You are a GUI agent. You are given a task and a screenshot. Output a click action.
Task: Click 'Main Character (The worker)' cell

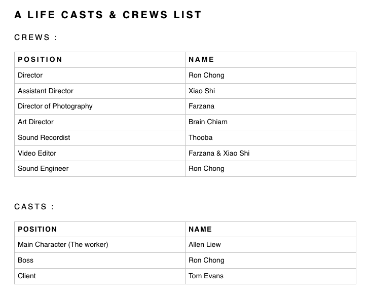[x=63, y=244]
